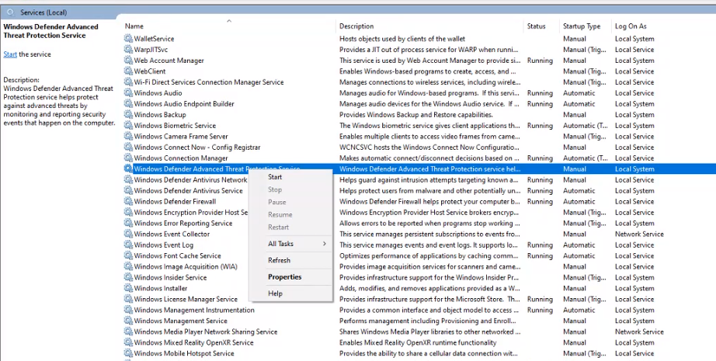Click Local System for WalletService
716x361 pixels.
pyautogui.click(x=634, y=39)
